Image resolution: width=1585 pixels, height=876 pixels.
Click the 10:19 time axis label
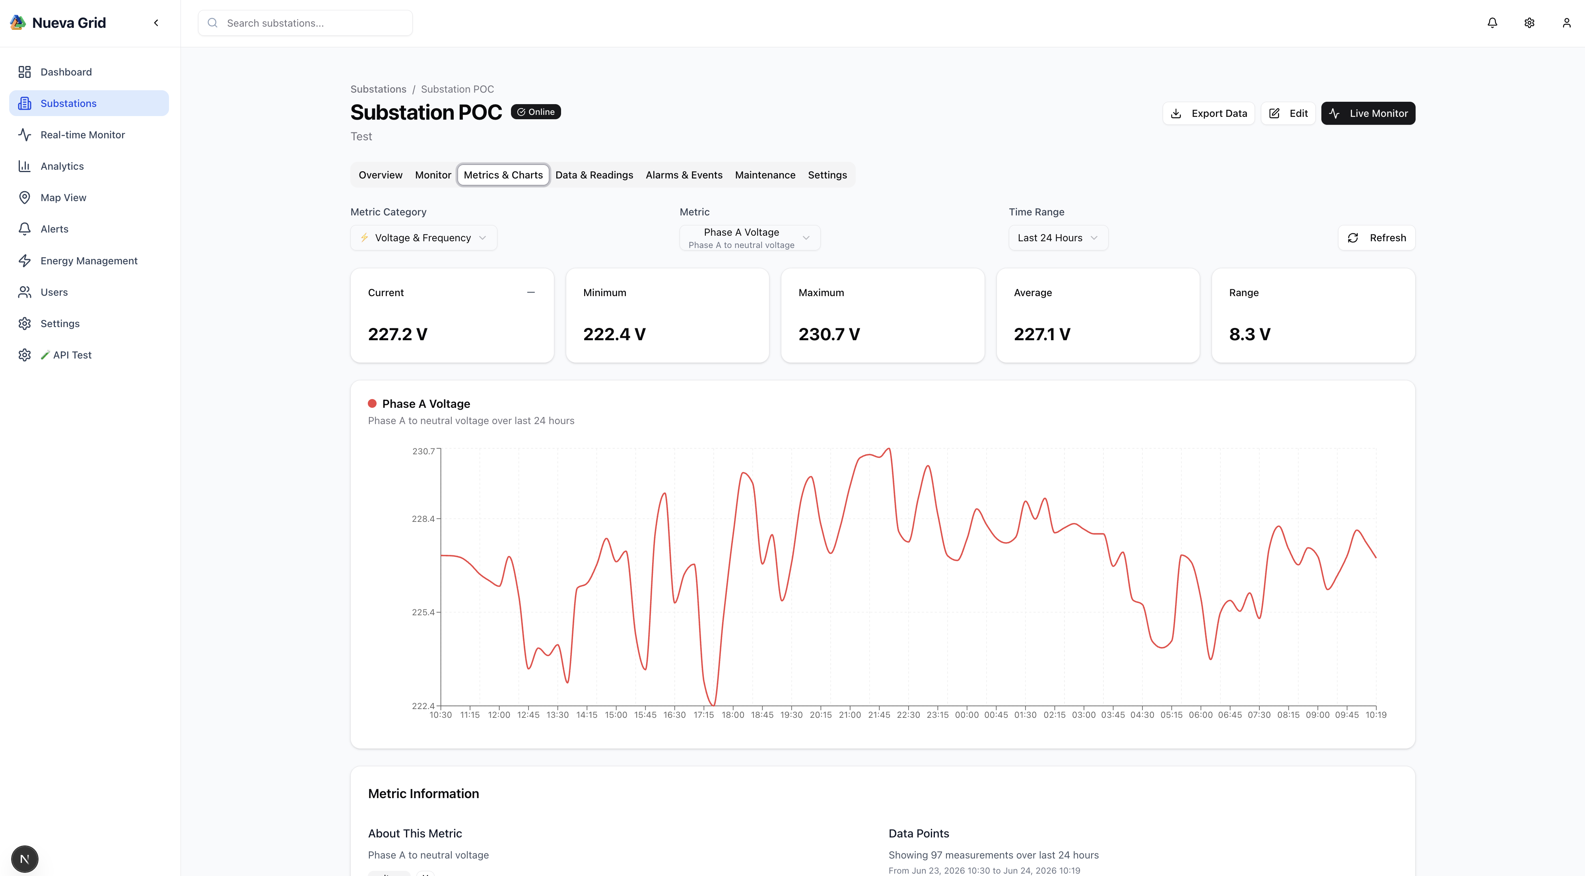[x=1376, y=715]
